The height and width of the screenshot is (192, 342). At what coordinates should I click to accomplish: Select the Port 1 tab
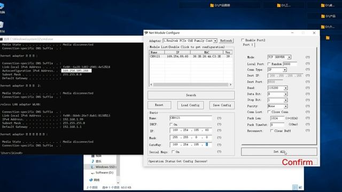[248, 45]
